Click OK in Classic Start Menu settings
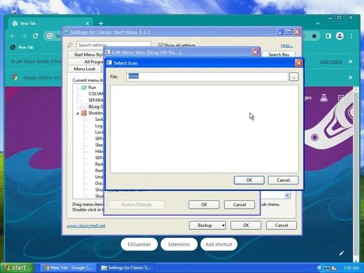 246,225
